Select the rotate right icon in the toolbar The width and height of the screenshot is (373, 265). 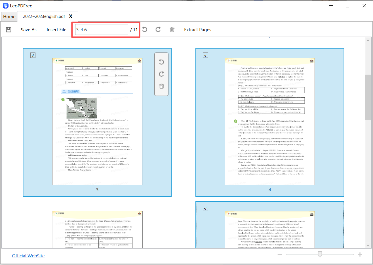pyautogui.click(x=158, y=30)
